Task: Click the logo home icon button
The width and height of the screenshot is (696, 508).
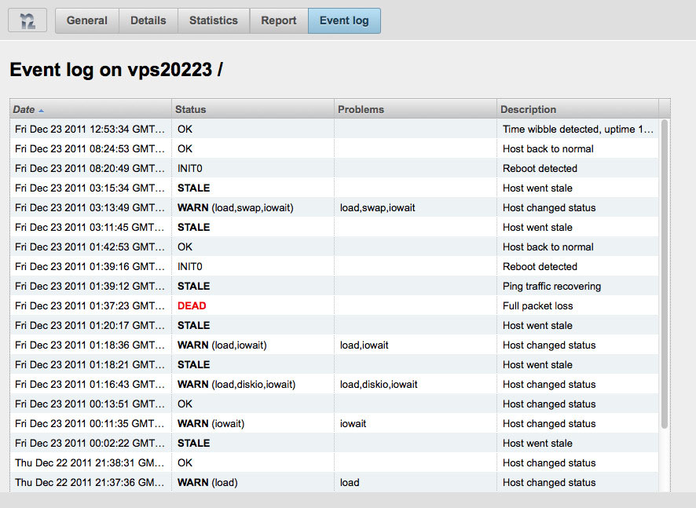Action: [27, 21]
